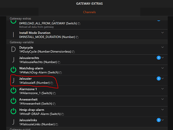Copy the HmIP-DRAP-Alarm channel ID
Screen dimensions: 173x130
[x=63, y=114]
